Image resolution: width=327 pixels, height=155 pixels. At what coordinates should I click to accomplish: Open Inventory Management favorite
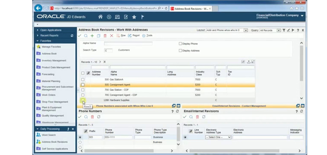tap(54, 61)
